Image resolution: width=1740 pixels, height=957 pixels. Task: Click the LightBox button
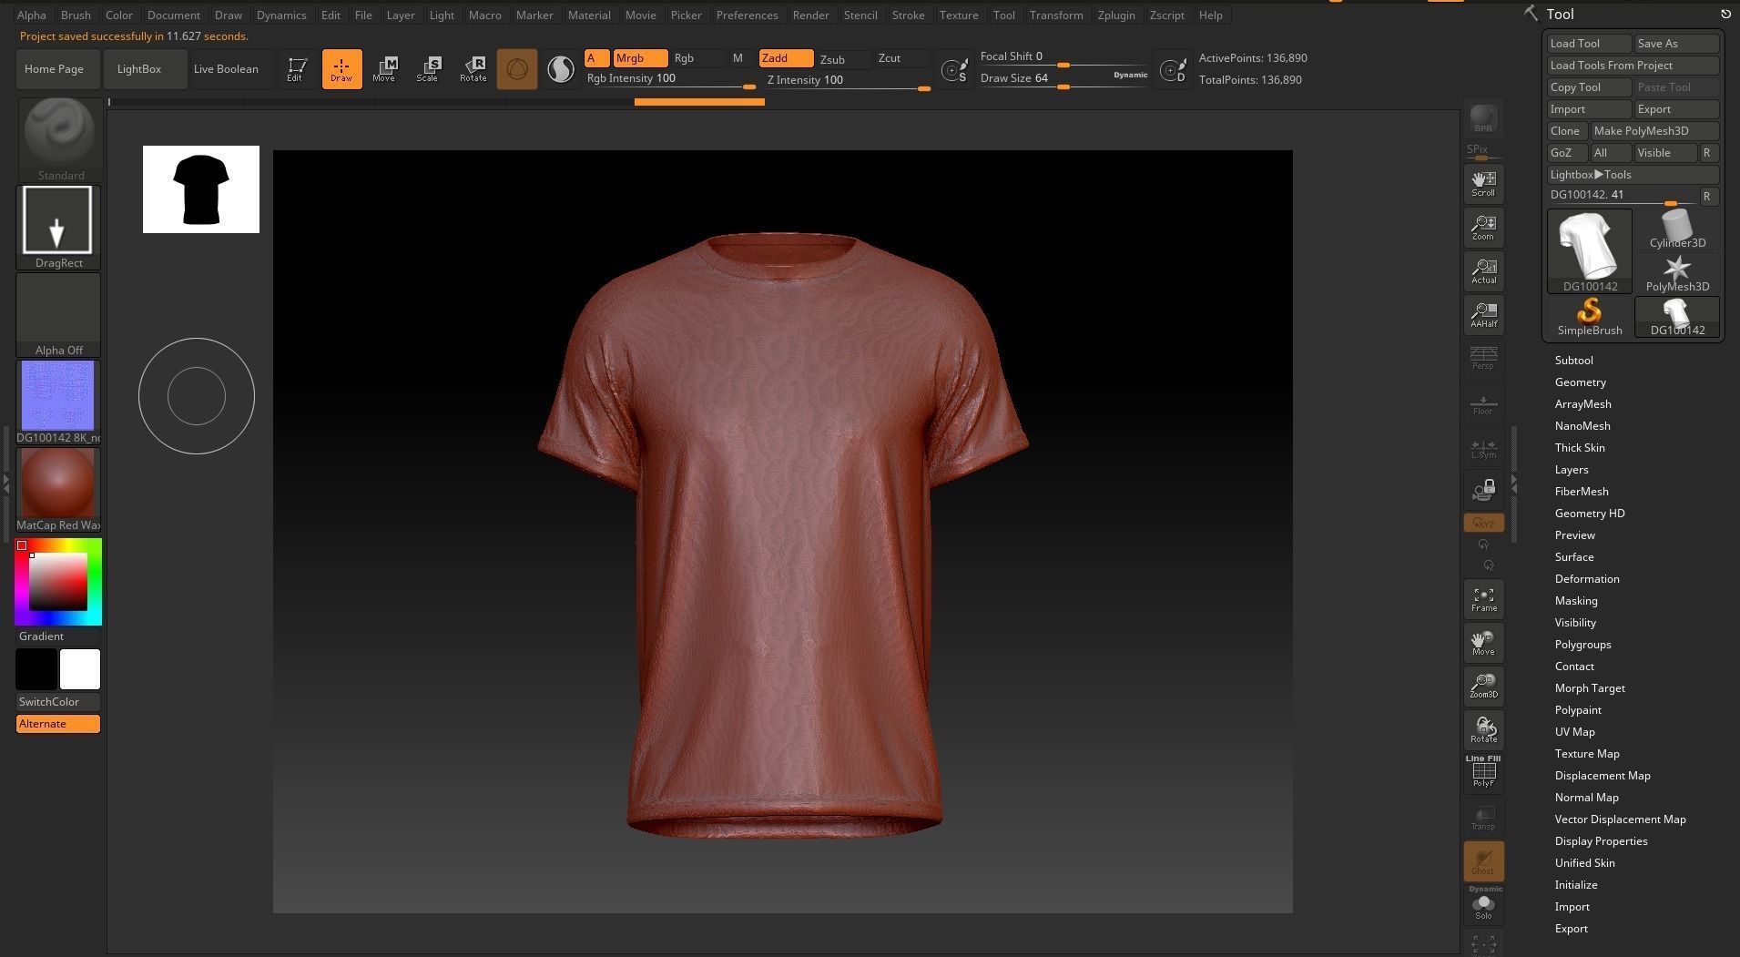[x=145, y=69]
